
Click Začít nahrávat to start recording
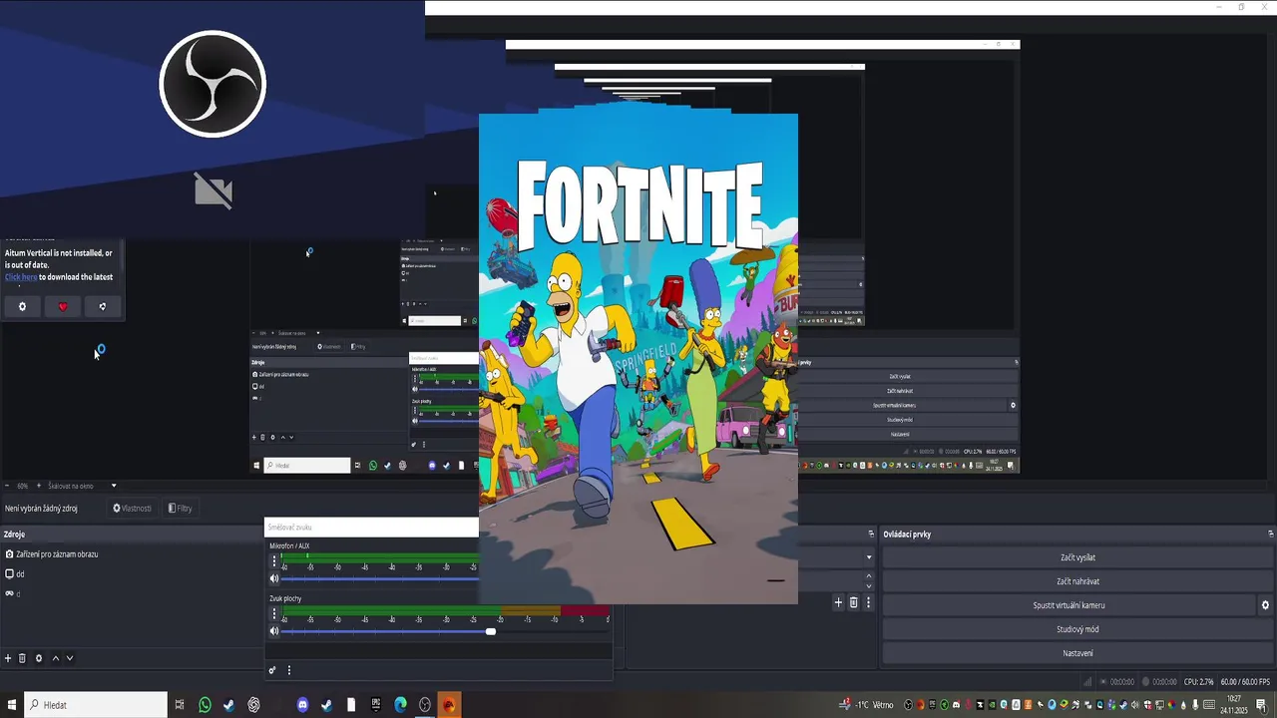[x=1078, y=581]
